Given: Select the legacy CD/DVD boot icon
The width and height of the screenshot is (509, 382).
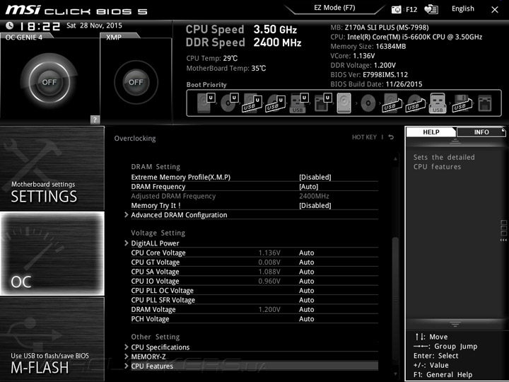Looking at the screenshot, I should pos(368,103).
